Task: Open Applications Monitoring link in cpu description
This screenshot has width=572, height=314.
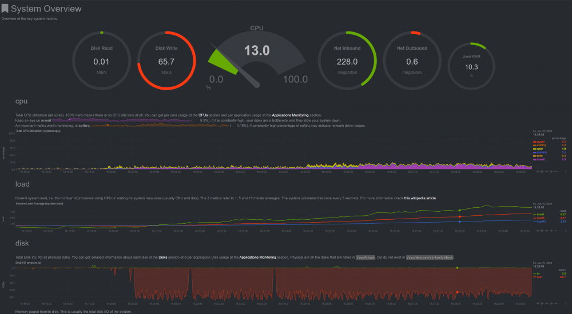Action: point(290,115)
